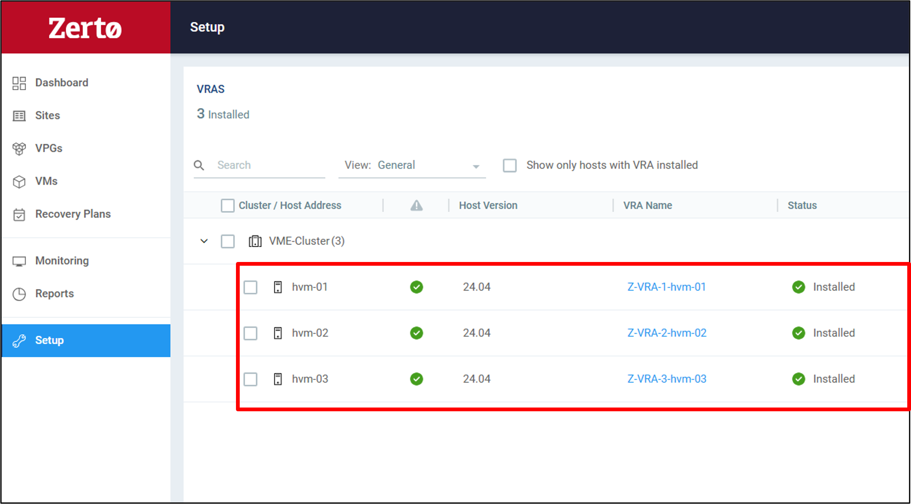Viewport: 911px width, 504px height.
Task: Click the Setup wrench icon
Action: tap(19, 341)
